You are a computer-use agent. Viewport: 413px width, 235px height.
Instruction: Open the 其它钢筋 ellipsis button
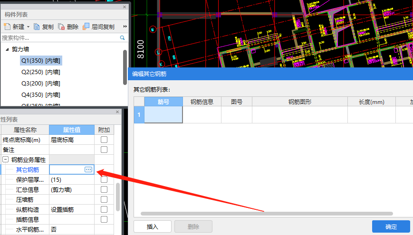88,169
